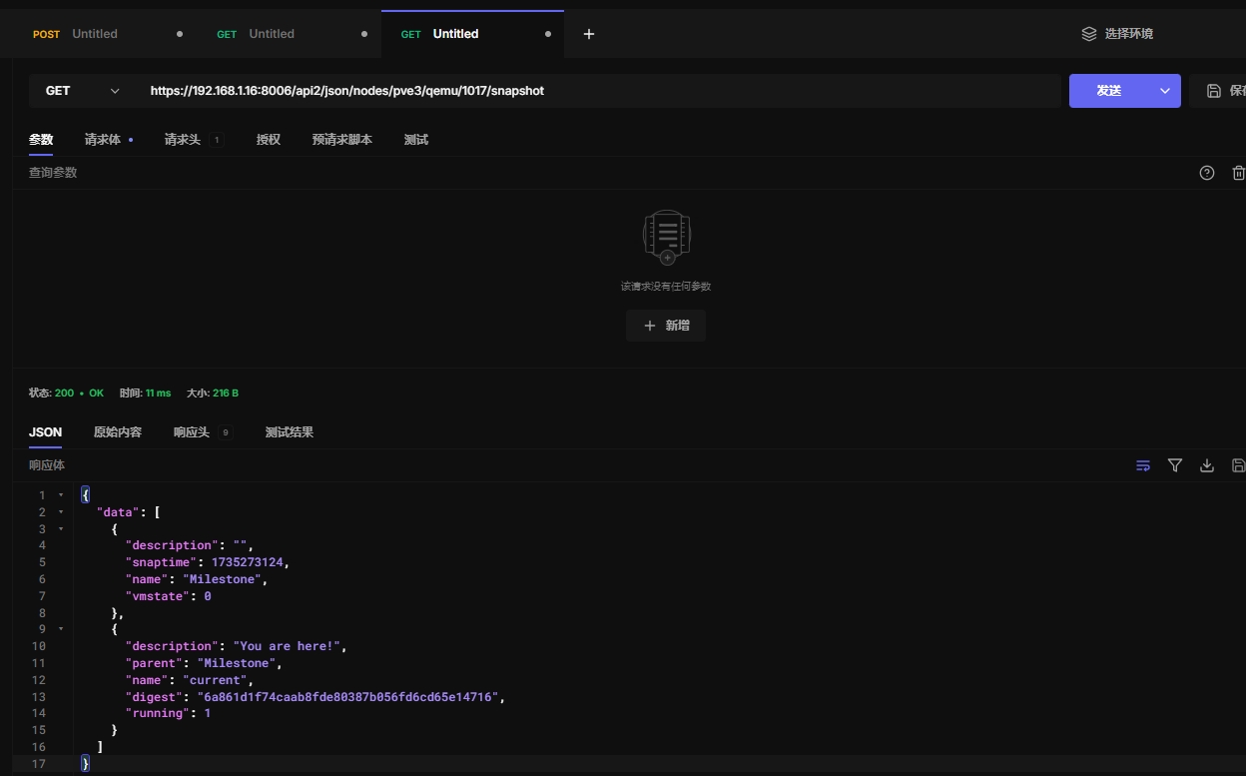Click the request URL input field
The image size is (1246, 776).
pyautogui.click(x=599, y=91)
